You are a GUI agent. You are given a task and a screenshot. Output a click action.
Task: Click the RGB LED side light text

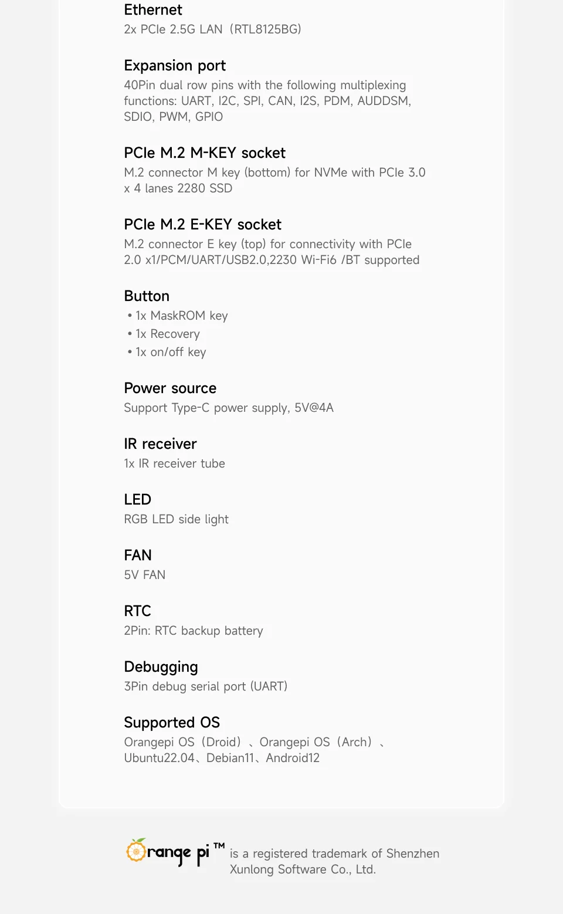pos(176,519)
